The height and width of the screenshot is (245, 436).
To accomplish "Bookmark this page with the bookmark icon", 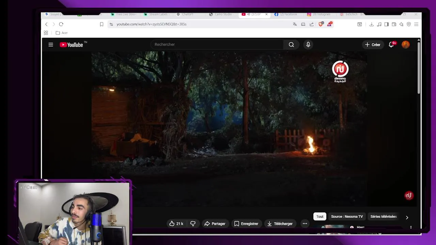I will click(102, 24).
